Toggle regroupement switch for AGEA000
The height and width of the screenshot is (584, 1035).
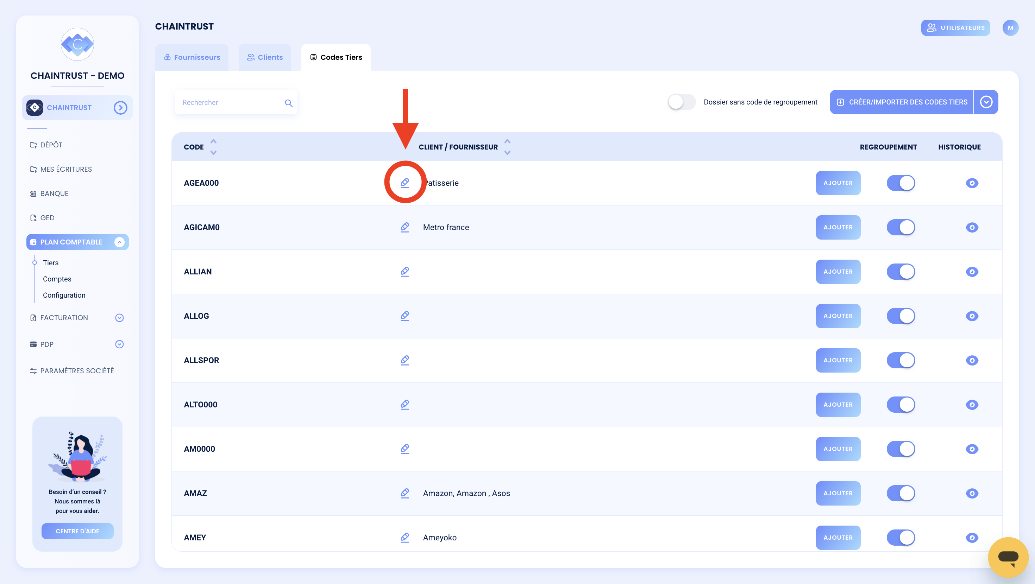(901, 183)
